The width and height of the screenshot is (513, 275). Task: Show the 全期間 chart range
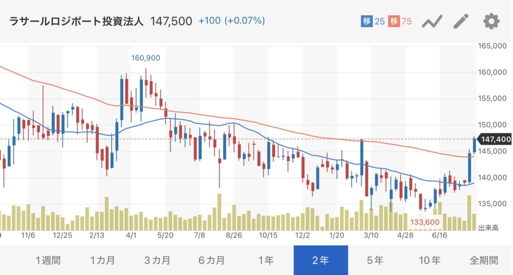484,260
